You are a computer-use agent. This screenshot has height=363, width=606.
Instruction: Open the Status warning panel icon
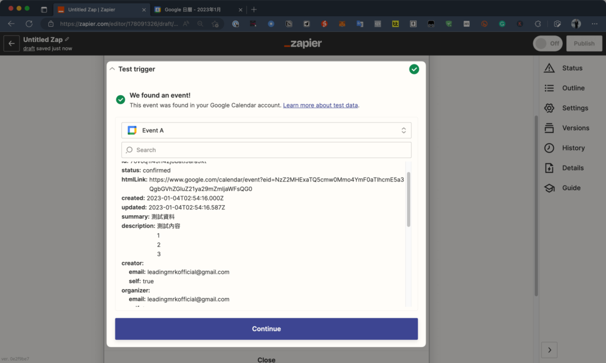click(x=549, y=68)
